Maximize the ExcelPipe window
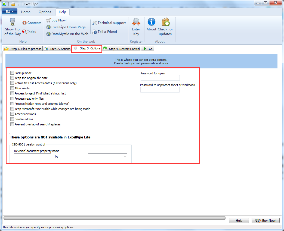Image resolution: width=284 pixels, height=231 pixels. 266,3
